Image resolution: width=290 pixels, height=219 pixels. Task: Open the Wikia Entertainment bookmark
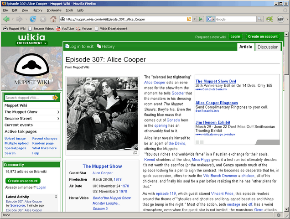[111, 29]
